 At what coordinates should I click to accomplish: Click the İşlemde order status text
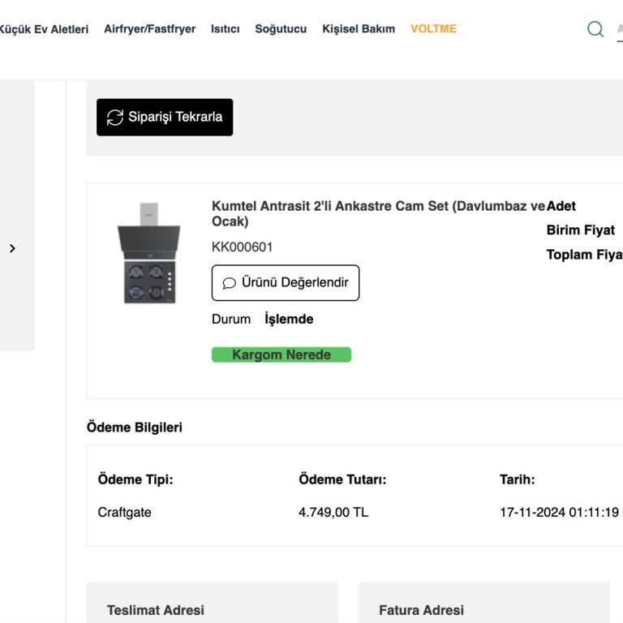click(x=289, y=319)
